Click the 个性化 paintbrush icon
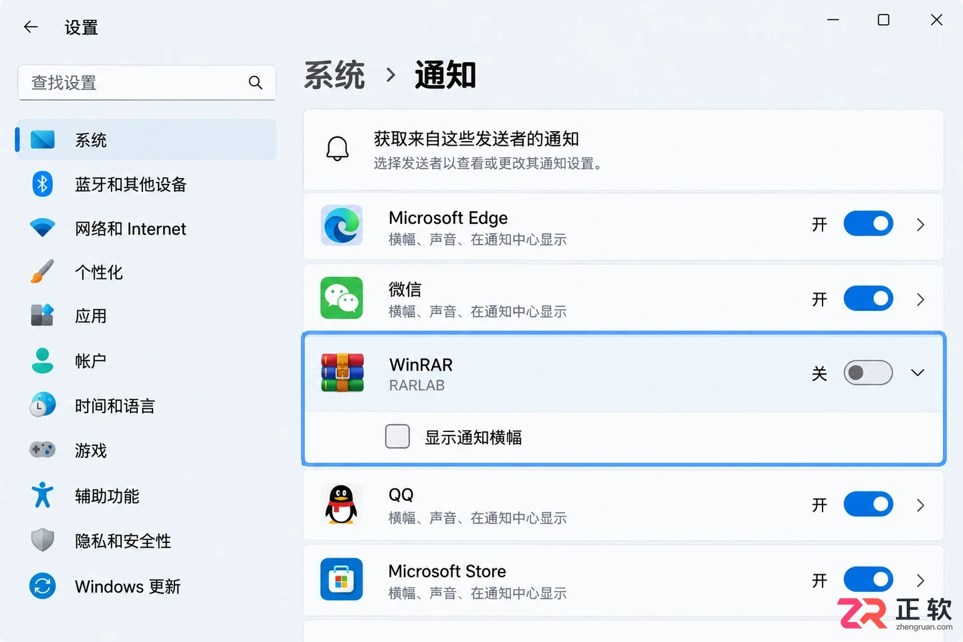The image size is (963, 642). coord(43,272)
